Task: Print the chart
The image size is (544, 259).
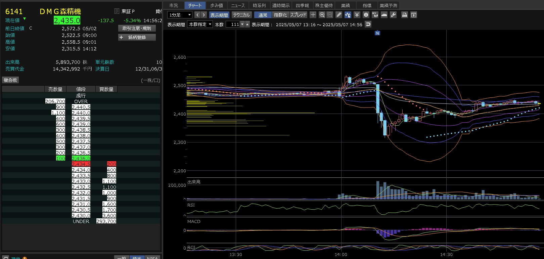Action: tap(405, 15)
